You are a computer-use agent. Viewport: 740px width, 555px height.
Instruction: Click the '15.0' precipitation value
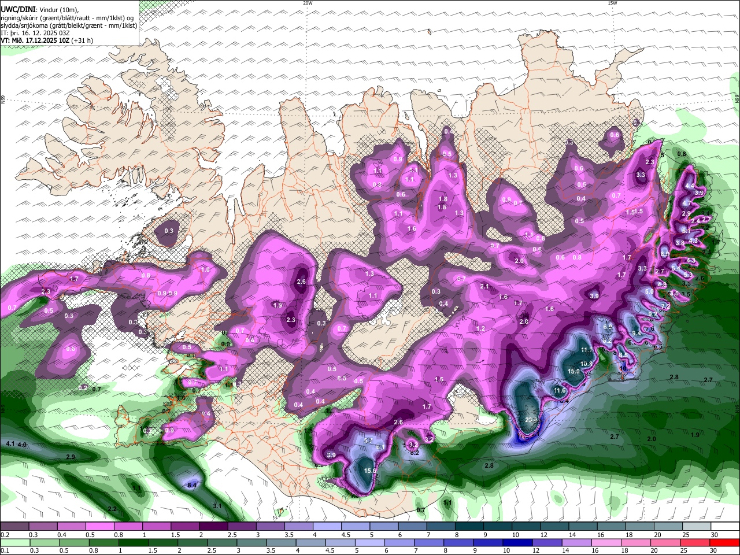[x=573, y=371]
